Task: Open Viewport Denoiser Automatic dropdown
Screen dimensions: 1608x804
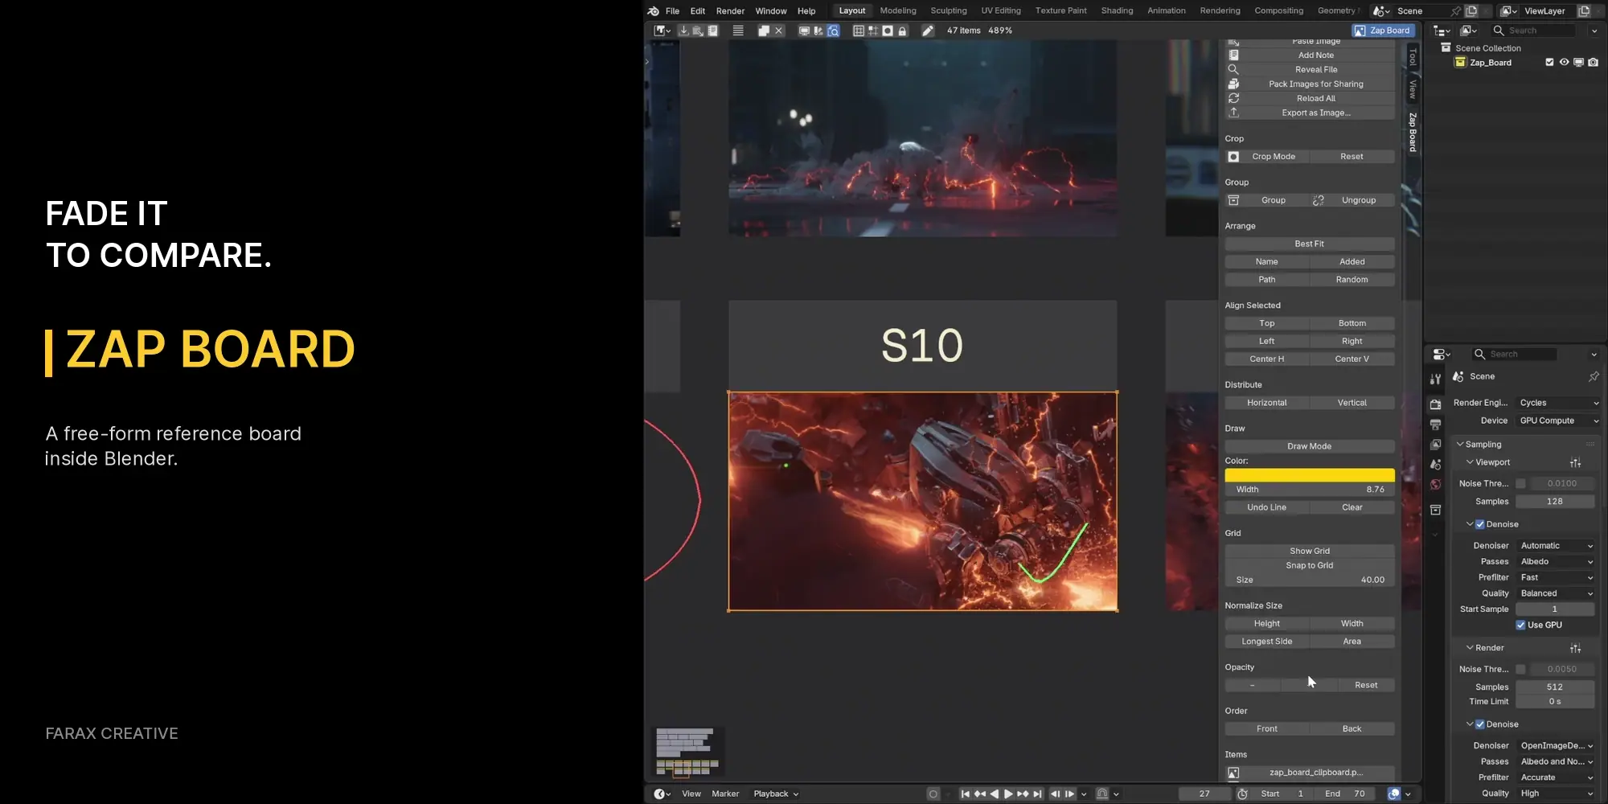Action: tap(1557, 546)
